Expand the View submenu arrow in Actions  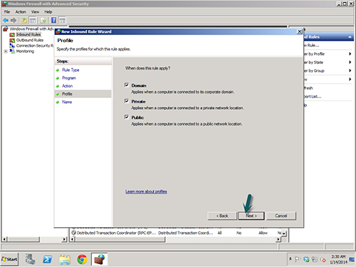(350, 79)
